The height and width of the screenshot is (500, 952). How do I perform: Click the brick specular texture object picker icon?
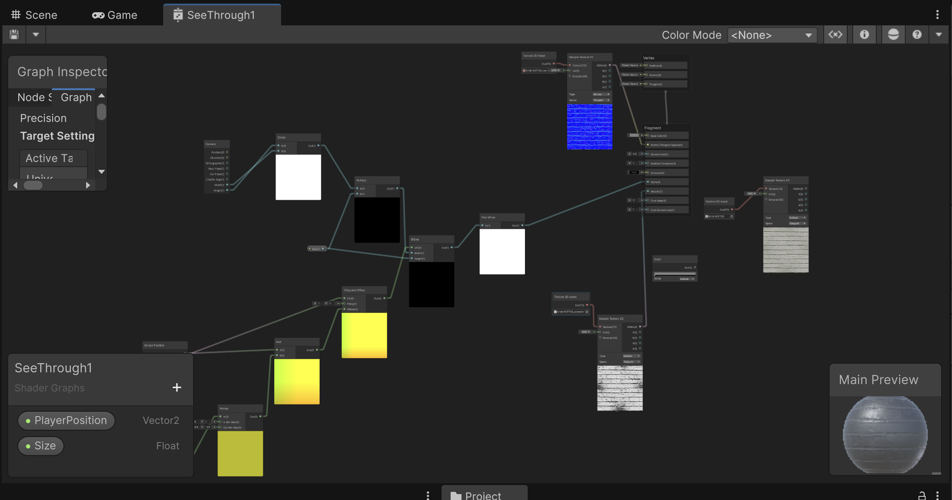point(587,312)
